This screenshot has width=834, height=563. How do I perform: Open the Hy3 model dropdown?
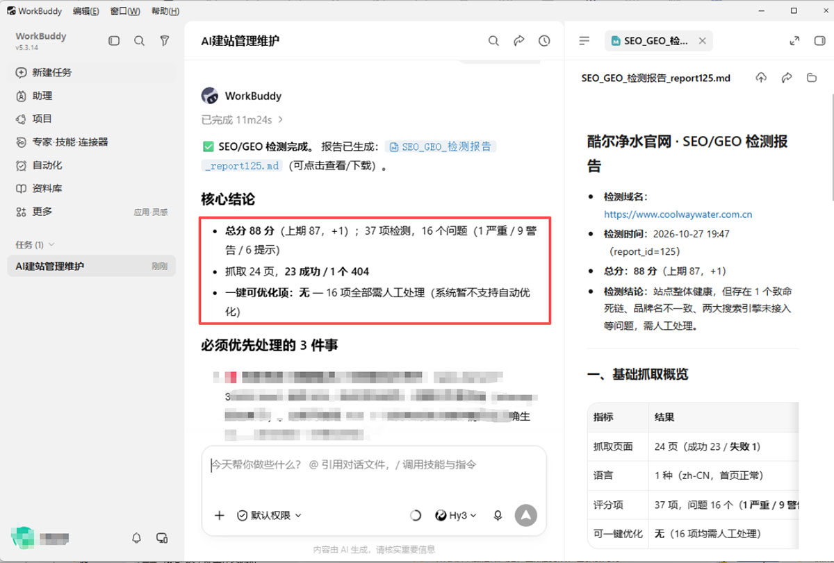457,515
